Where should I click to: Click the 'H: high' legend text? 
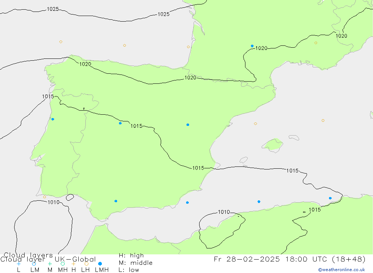[x=131, y=255]
